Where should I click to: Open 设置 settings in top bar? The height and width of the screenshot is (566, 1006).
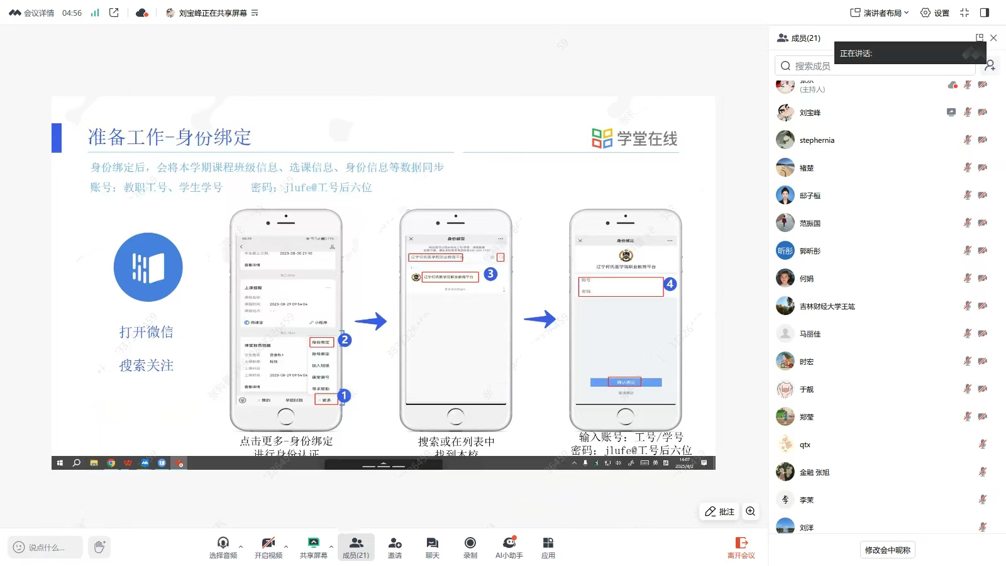(934, 13)
